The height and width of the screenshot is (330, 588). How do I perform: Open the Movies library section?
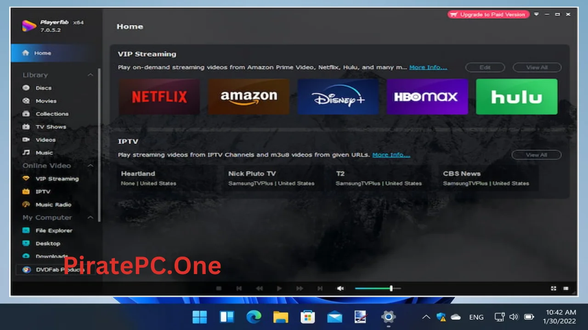coord(46,101)
